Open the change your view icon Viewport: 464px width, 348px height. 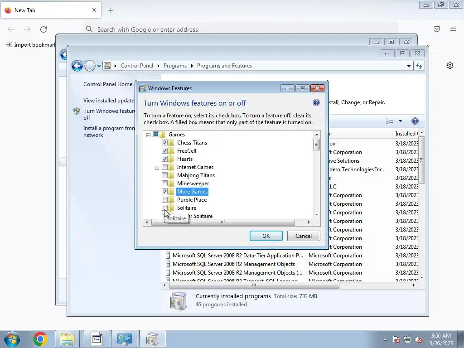[x=389, y=121]
